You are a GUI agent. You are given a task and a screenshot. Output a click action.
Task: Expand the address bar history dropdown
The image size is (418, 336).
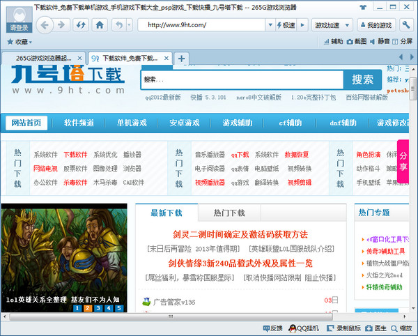(x=270, y=25)
